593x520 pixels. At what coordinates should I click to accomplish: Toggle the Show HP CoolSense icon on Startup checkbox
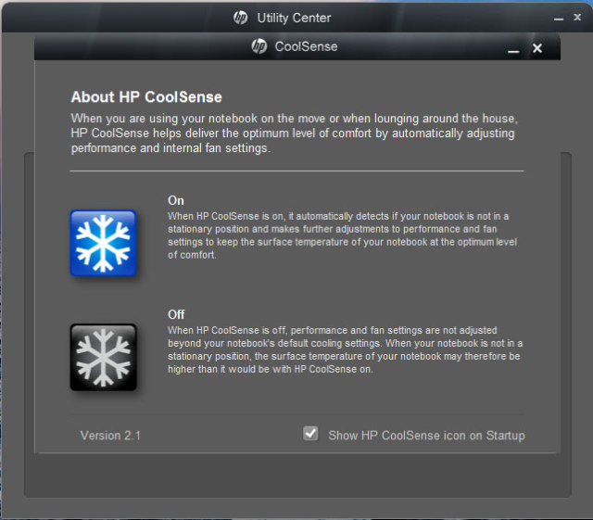(x=311, y=434)
